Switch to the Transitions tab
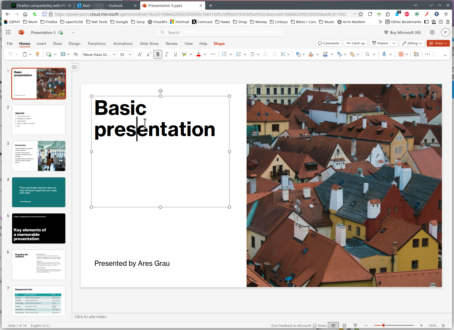Screen dimensions: 454x330 (96, 44)
